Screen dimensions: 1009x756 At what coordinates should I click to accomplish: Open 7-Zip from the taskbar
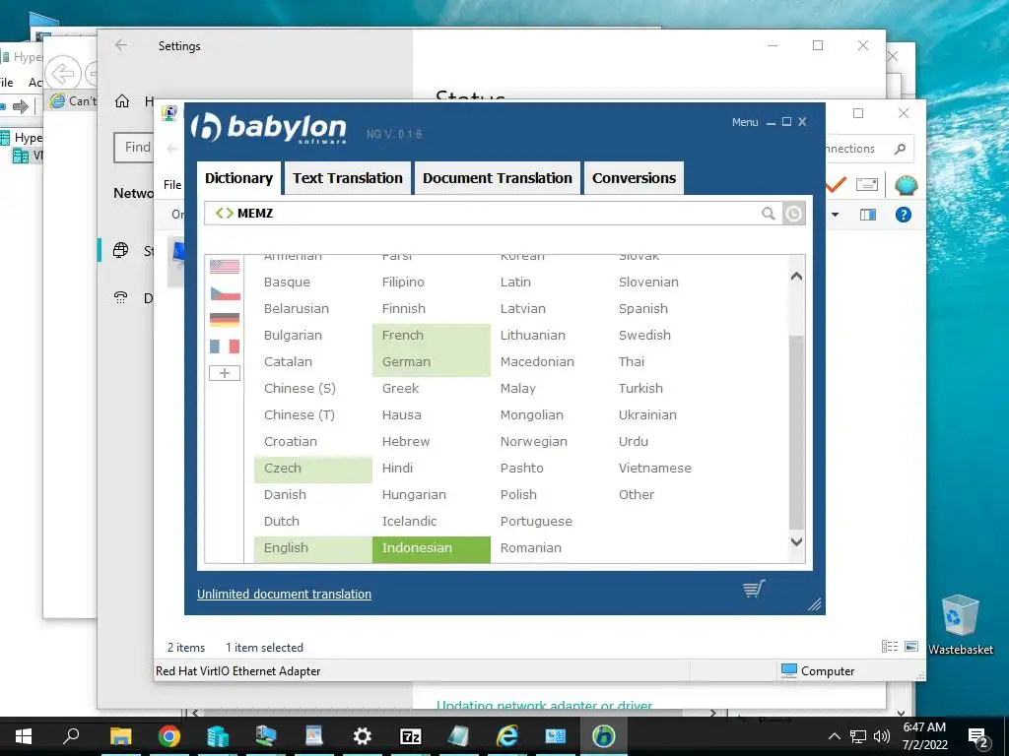click(x=411, y=736)
